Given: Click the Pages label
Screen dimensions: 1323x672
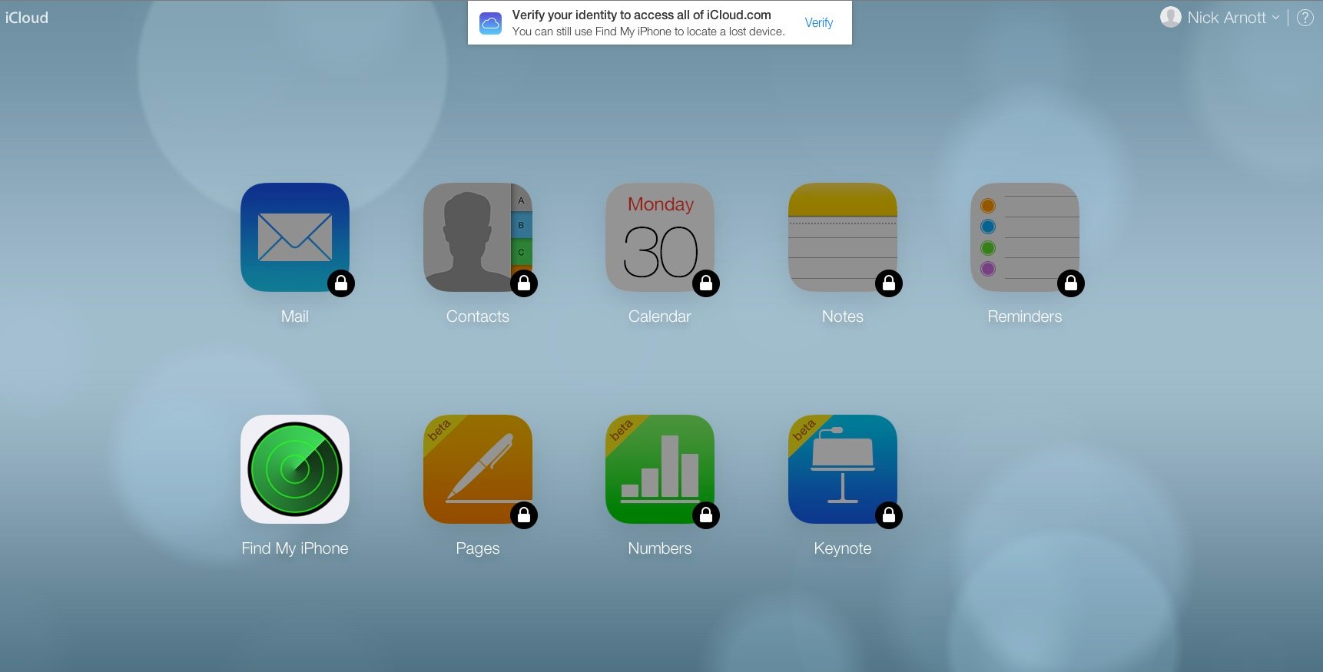Looking at the screenshot, I should (x=478, y=548).
